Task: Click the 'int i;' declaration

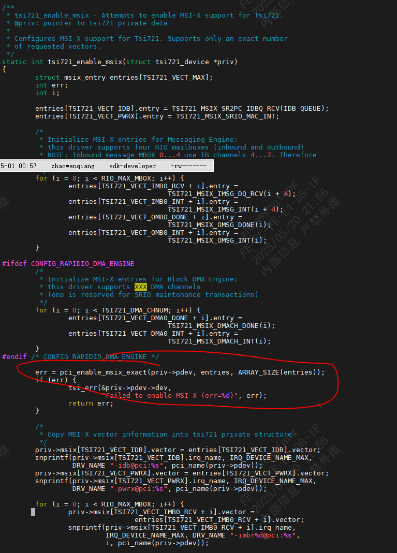Action: [x=47, y=93]
